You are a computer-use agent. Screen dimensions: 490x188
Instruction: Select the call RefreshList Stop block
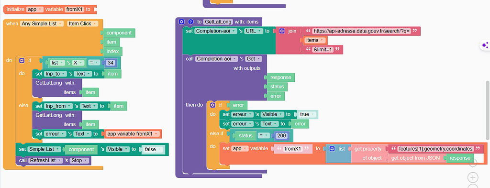coord(53,161)
